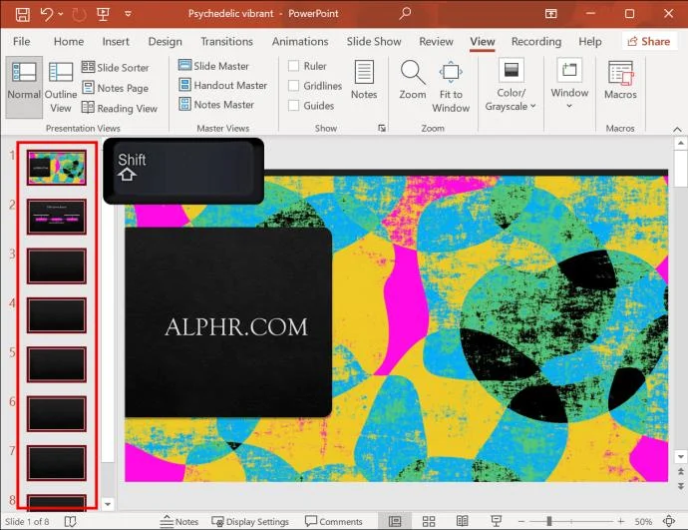Viewport: 688px width, 530px height.
Task: Enable the Gridlines checkbox
Action: pyautogui.click(x=293, y=86)
